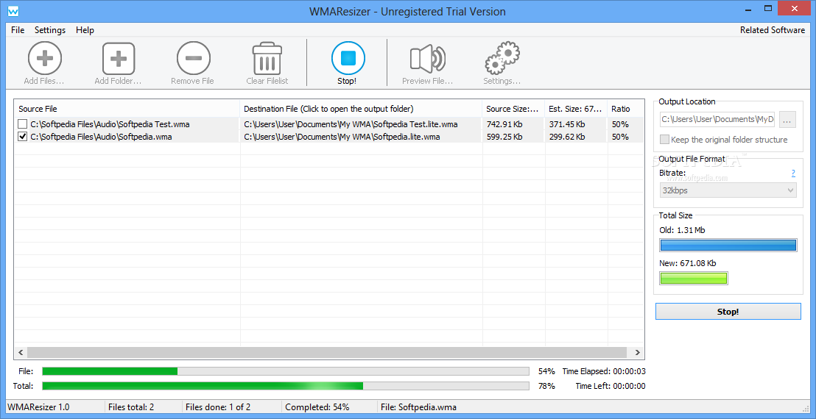This screenshot has height=419, width=816.
Task: Click File: Softpedia.wma status entry
Action: pos(418,407)
